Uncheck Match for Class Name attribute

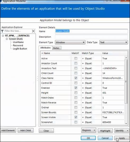coord(76,78)
